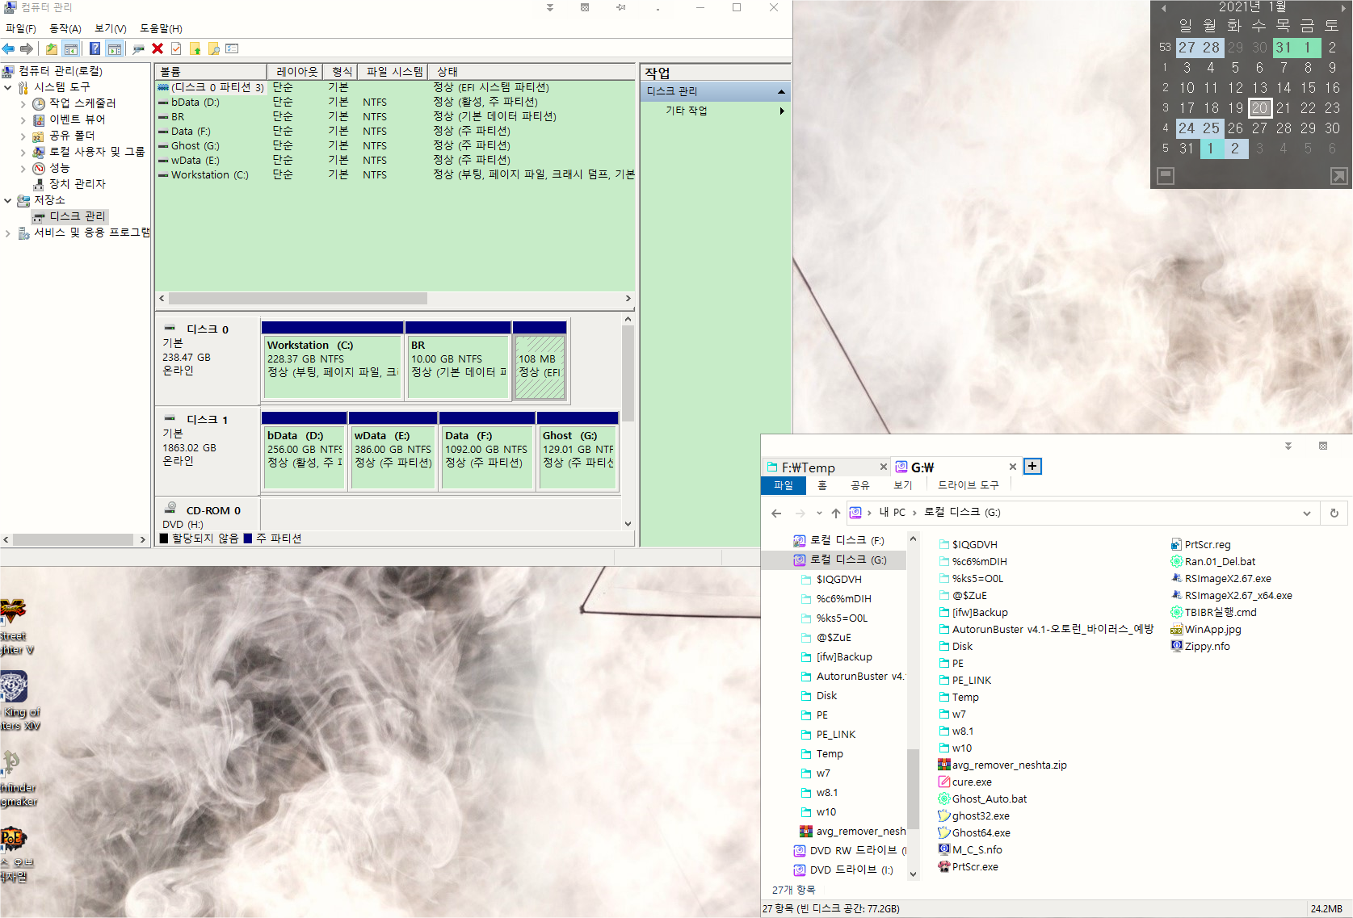Click the Up one level folder icon

click(52, 48)
